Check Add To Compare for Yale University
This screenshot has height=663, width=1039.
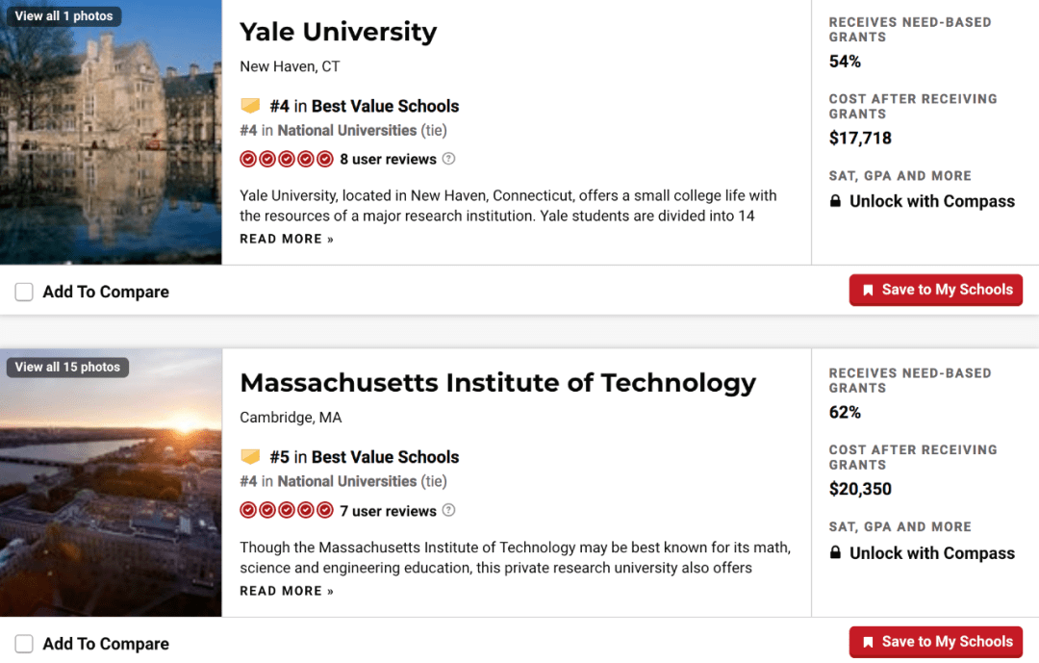24,293
